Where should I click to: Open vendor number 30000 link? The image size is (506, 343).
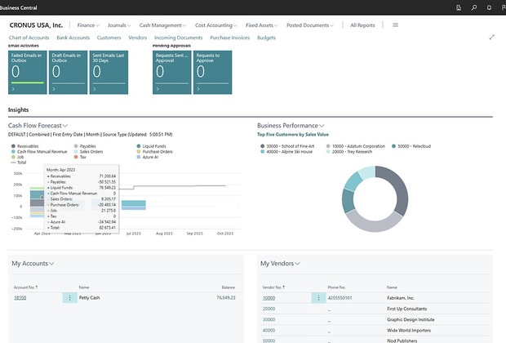pyautogui.click(x=269, y=319)
